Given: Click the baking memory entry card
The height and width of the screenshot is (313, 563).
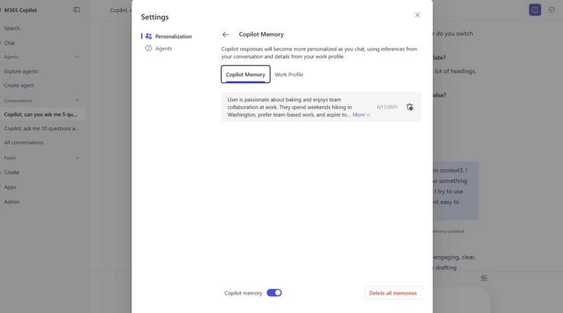Looking at the screenshot, I should point(296,107).
